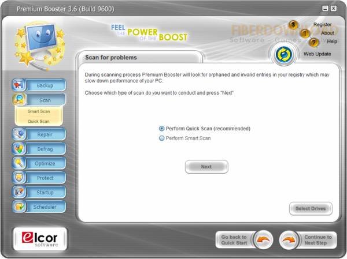Click the Select Drives button

pos(311,208)
